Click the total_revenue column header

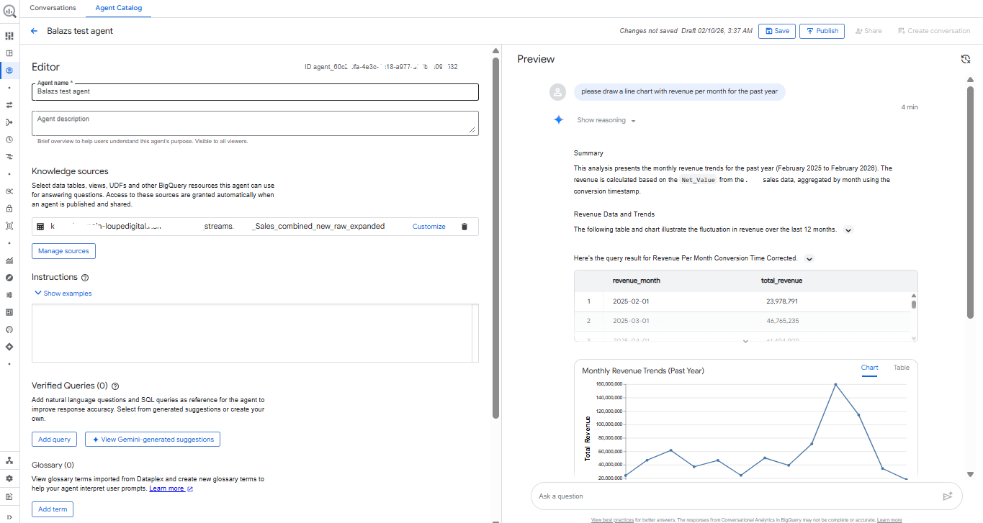point(781,281)
